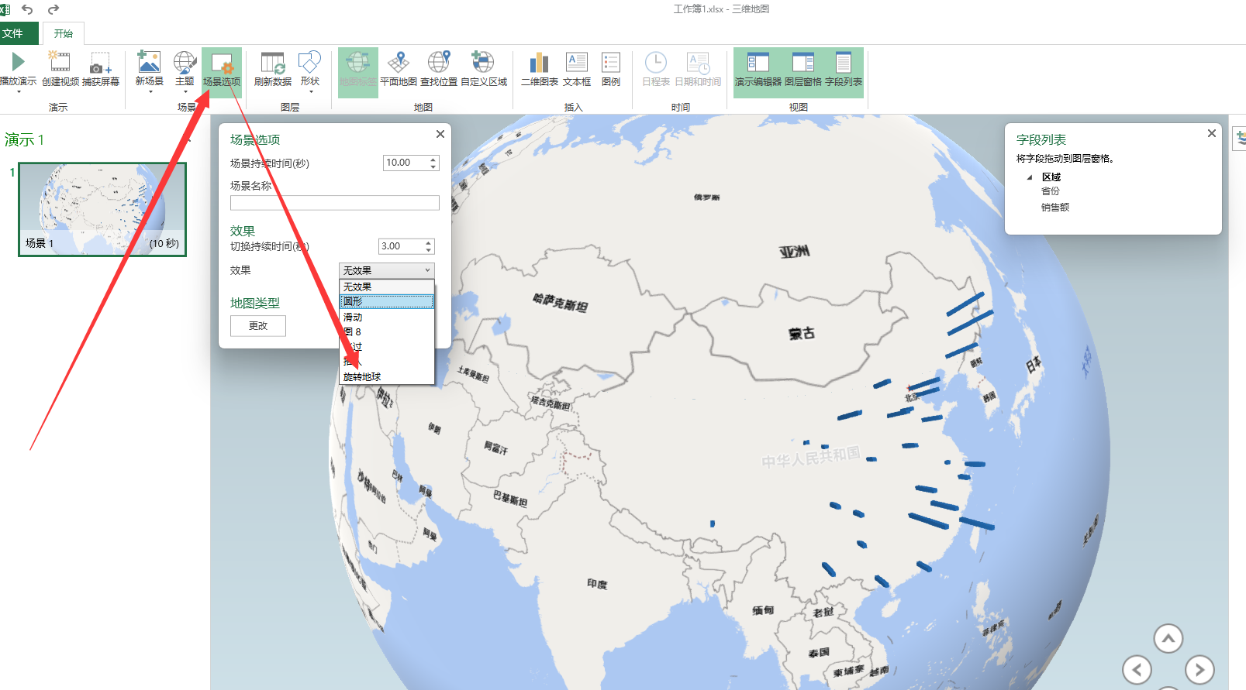The width and height of the screenshot is (1246, 690).
Task: Click the 刷新数据 refresh data icon
Action: (272, 62)
